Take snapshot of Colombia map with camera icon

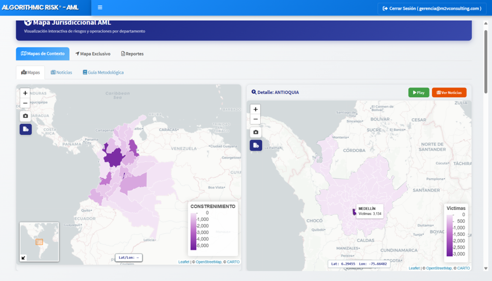pos(25,116)
